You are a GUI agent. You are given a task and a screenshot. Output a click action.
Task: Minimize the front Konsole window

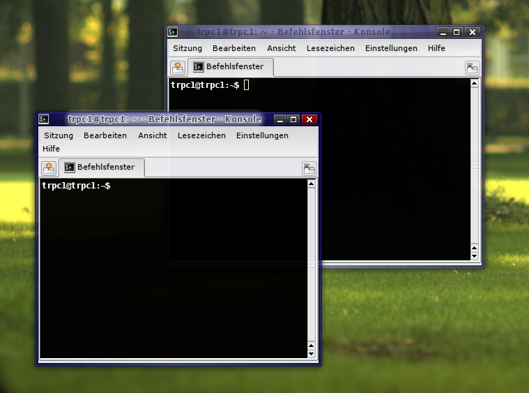(280, 119)
